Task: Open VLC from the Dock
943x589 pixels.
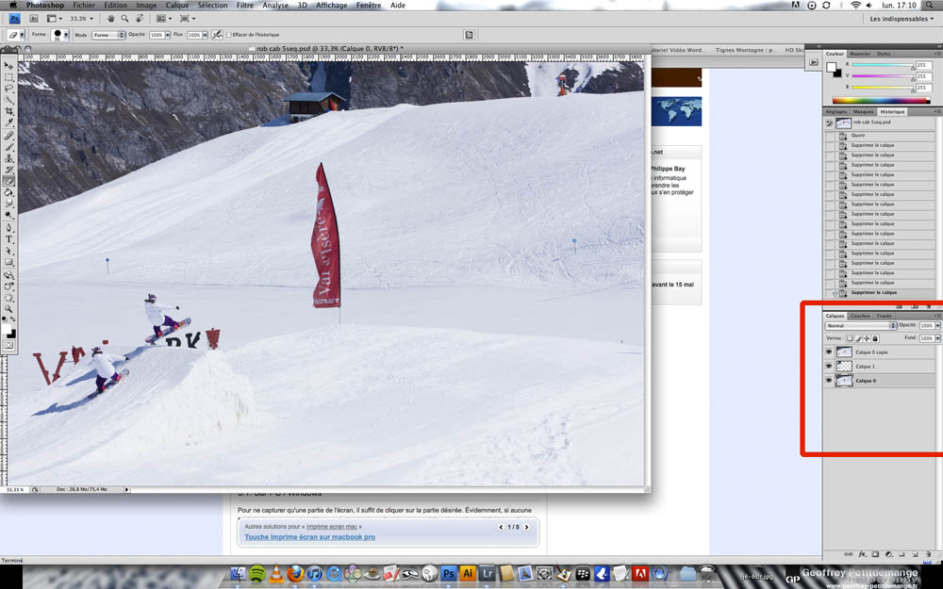Action: (276, 573)
